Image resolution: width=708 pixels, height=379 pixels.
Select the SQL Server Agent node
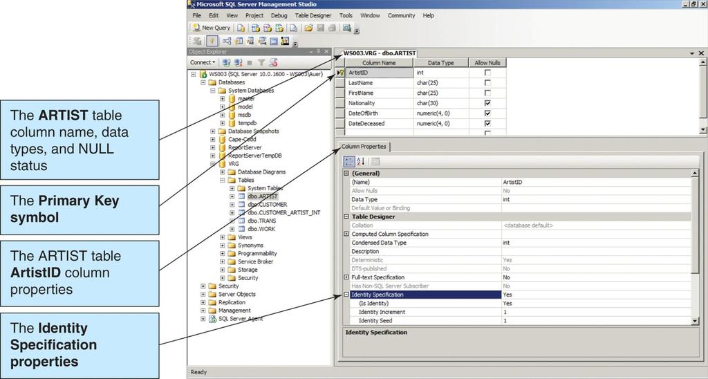(x=240, y=318)
